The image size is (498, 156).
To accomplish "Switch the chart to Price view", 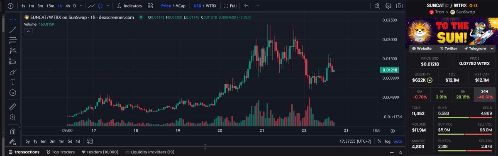I will click(166, 6).
